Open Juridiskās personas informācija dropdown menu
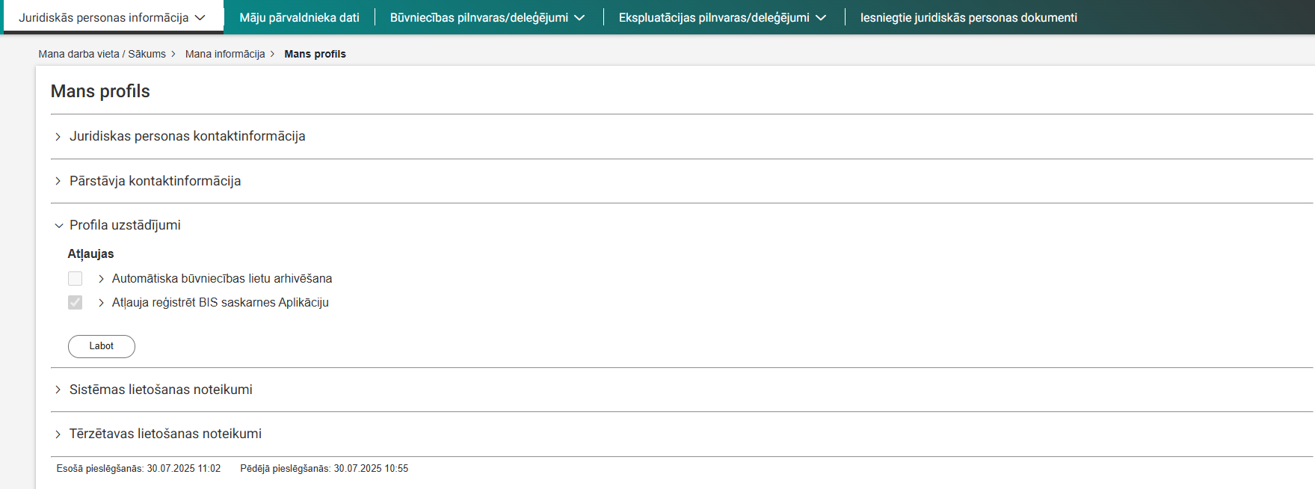 point(112,17)
